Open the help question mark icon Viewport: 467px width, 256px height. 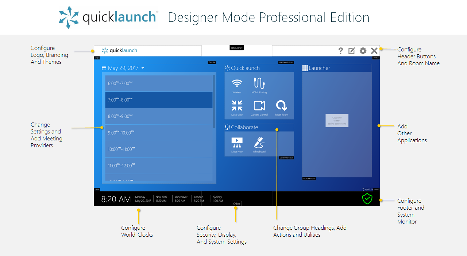(x=340, y=51)
